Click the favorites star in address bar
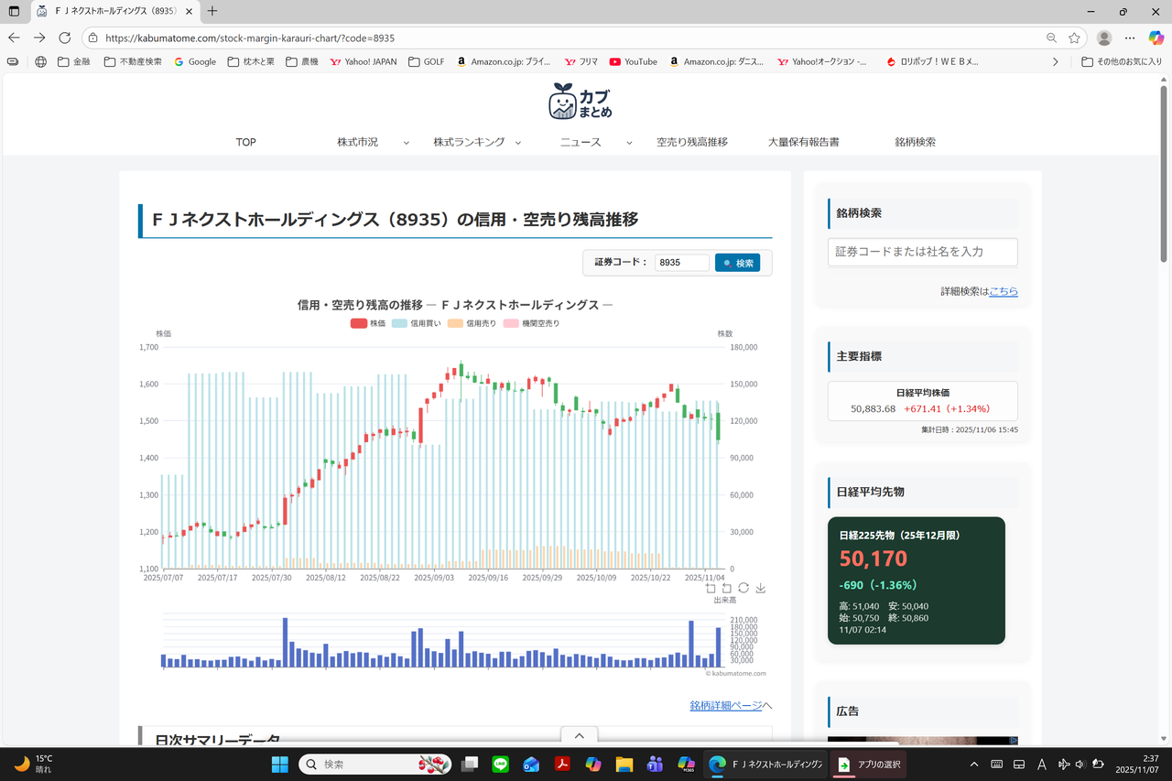Image resolution: width=1172 pixels, height=781 pixels. [x=1072, y=38]
